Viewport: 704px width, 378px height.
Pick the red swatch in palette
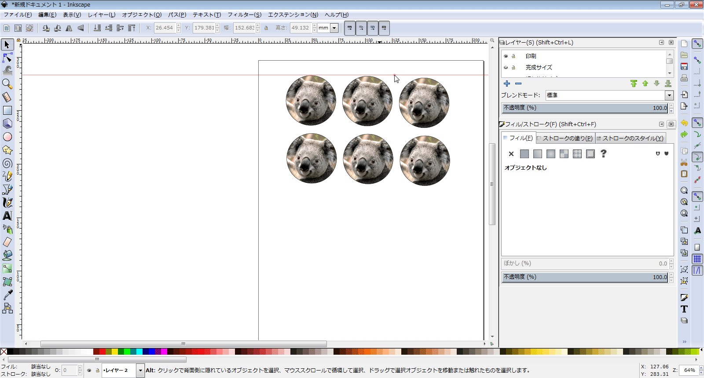(102, 352)
